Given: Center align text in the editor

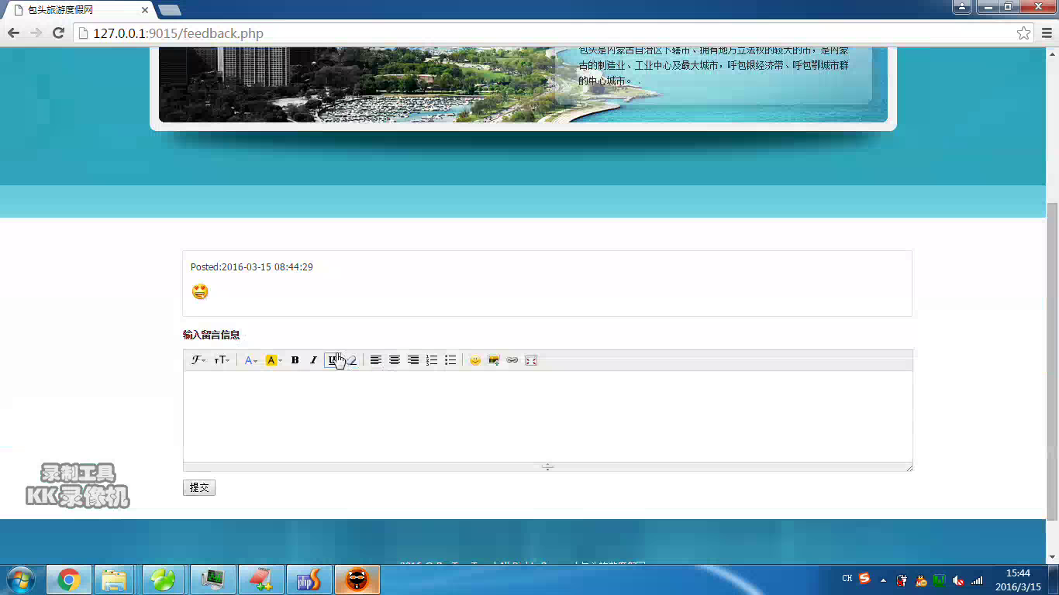Looking at the screenshot, I should coord(394,360).
